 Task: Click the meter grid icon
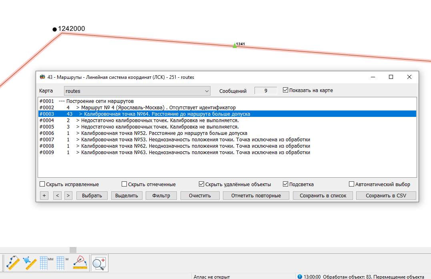[x=63, y=263]
